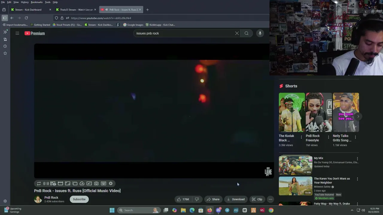Open a new browser tab
Image resolution: width=383 pixels, height=215 pixels.
[148, 10]
